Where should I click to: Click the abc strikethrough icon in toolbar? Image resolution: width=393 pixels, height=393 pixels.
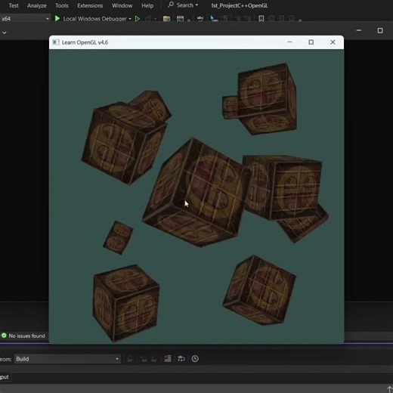coord(200,19)
